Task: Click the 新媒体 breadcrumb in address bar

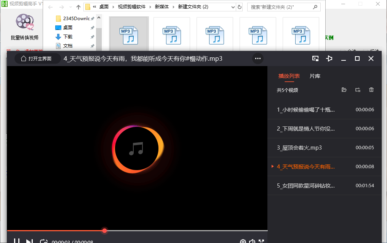Action: tap(162, 7)
